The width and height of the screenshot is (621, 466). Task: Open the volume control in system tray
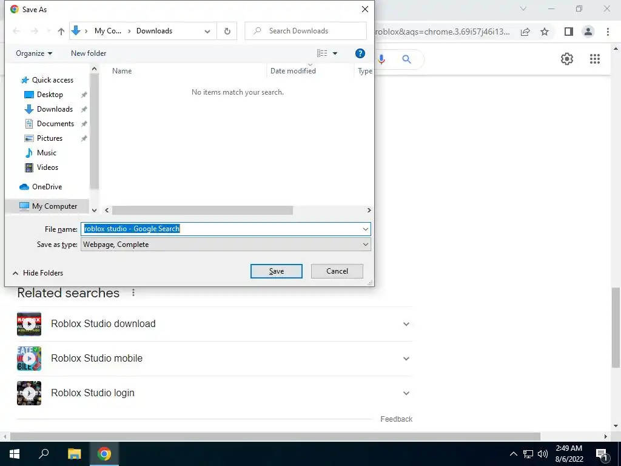[543, 454]
